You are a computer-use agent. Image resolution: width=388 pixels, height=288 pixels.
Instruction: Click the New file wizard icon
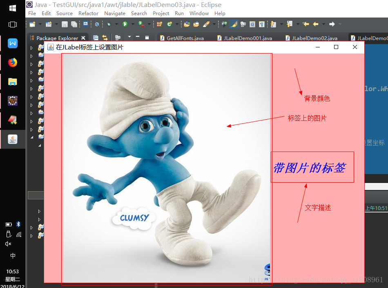[x=32, y=24]
